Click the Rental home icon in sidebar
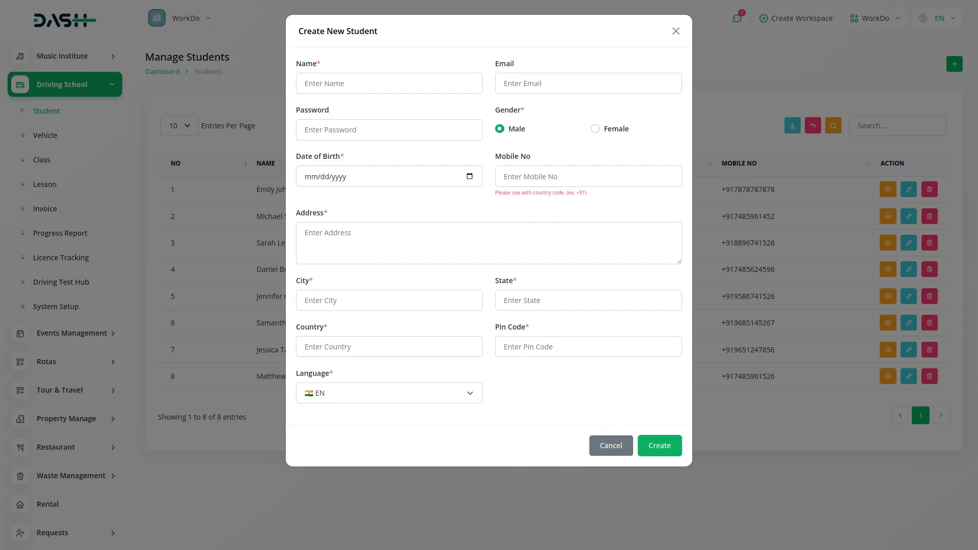This screenshot has height=550, width=978. coord(20,504)
